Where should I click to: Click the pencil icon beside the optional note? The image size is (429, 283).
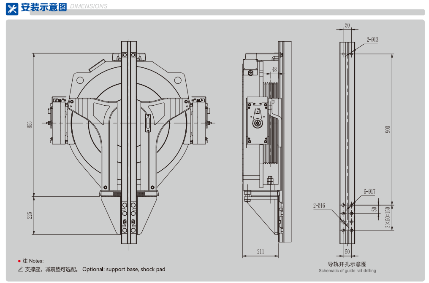pyautogui.click(x=20, y=270)
